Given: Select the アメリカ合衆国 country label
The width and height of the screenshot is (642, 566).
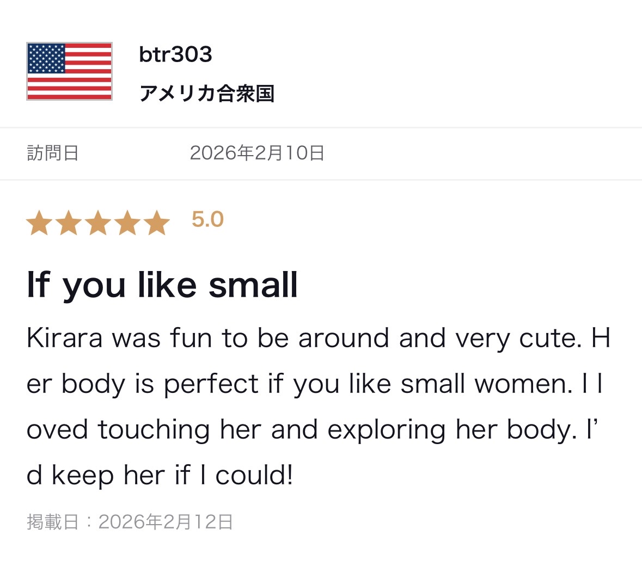Looking at the screenshot, I should 206,94.
